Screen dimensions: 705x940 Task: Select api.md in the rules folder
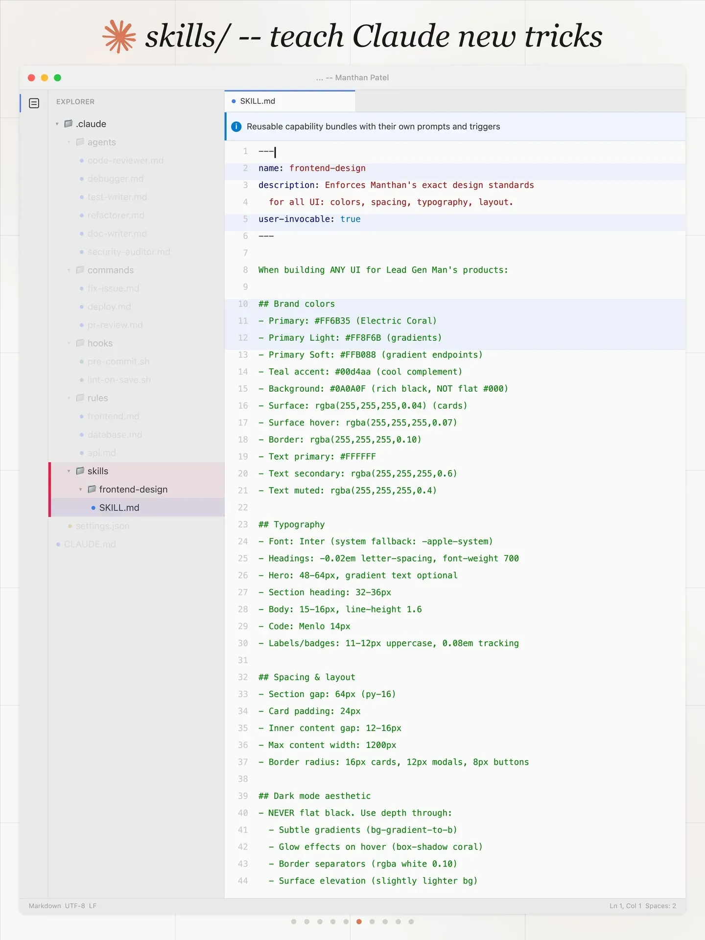pos(102,453)
